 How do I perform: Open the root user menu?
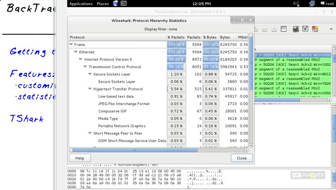click(327, 4)
